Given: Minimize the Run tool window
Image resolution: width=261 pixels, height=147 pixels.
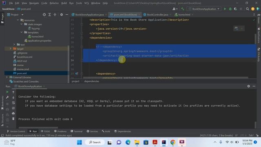Looking at the screenshot, I should tap(254, 86).
